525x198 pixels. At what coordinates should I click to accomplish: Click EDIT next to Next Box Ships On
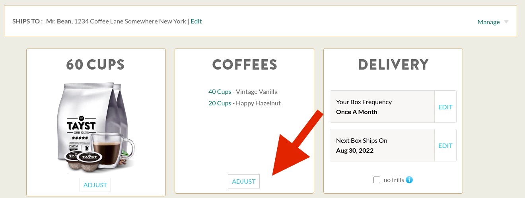click(x=445, y=146)
